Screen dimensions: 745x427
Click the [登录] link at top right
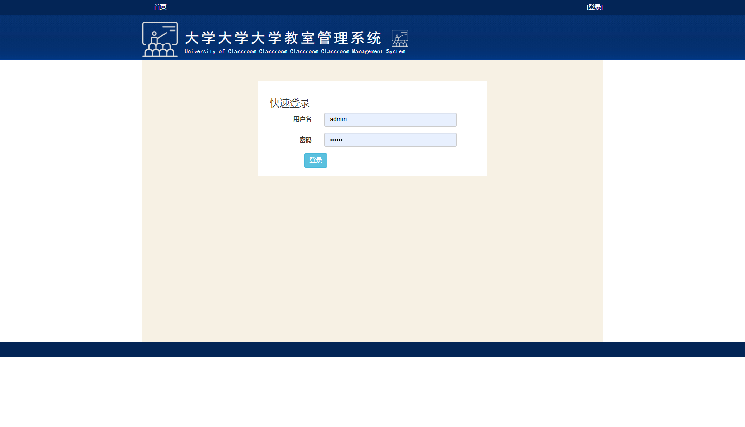point(594,7)
